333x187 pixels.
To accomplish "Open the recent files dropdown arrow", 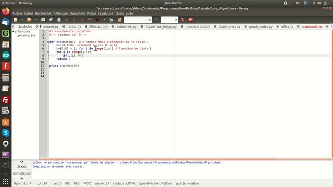I will 36,20.
